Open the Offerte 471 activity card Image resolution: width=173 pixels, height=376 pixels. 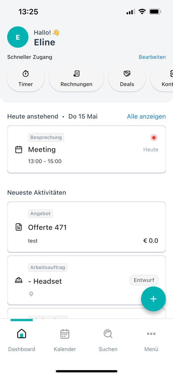(86, 227)
